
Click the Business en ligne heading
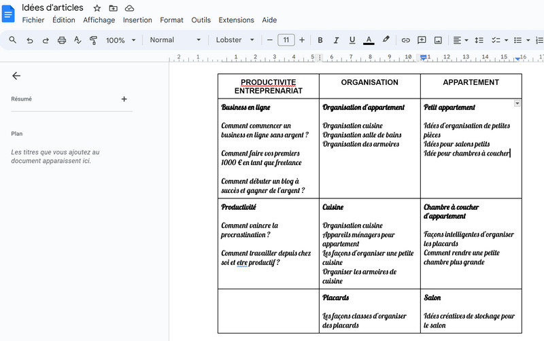(x=245, y=107)
